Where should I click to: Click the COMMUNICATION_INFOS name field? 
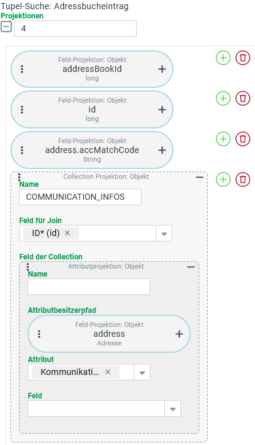click(80, 197)
